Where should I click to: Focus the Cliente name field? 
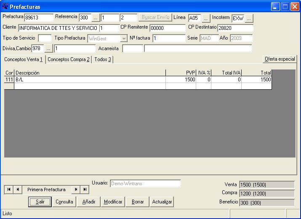59,28
